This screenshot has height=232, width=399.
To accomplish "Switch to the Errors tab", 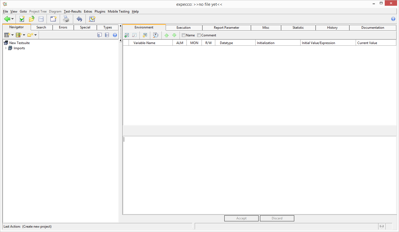I will point(63,27).
